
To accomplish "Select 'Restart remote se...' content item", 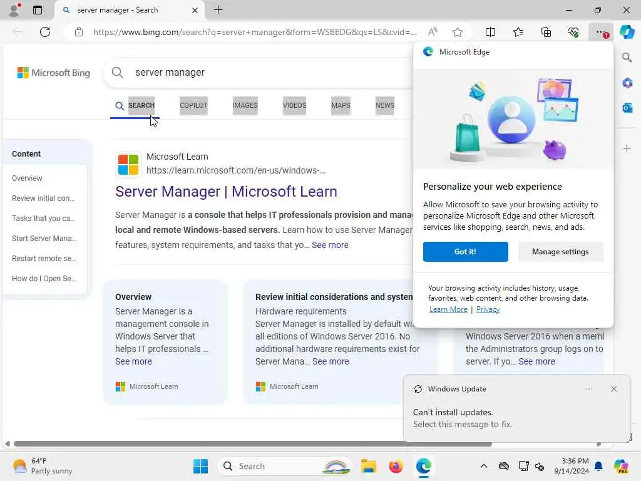I will pos(44,259).
